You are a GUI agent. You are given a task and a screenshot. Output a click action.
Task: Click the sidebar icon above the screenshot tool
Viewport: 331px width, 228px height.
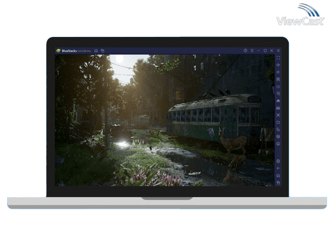[x=278, y=108]
